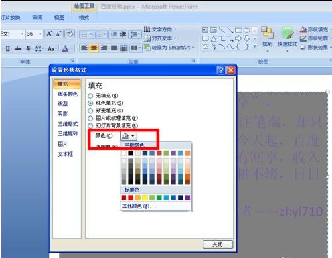This screenshot has height=258, width=332.
Task: Select the Gradient fill (渐变填充) option
Action: coord(90,111)
